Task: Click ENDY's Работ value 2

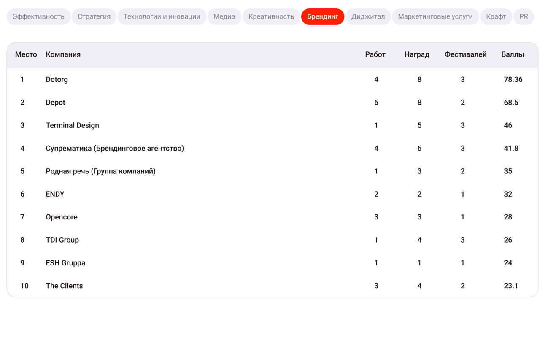Action: click(376, 194)
